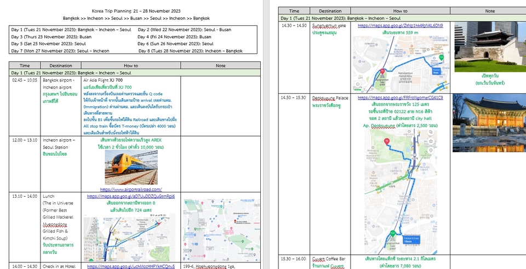This screenshot has width=526, height=269.
Task: Click 'Day 3 (Thurs 23 November 2023): Busan'
Action: [52, 37]
